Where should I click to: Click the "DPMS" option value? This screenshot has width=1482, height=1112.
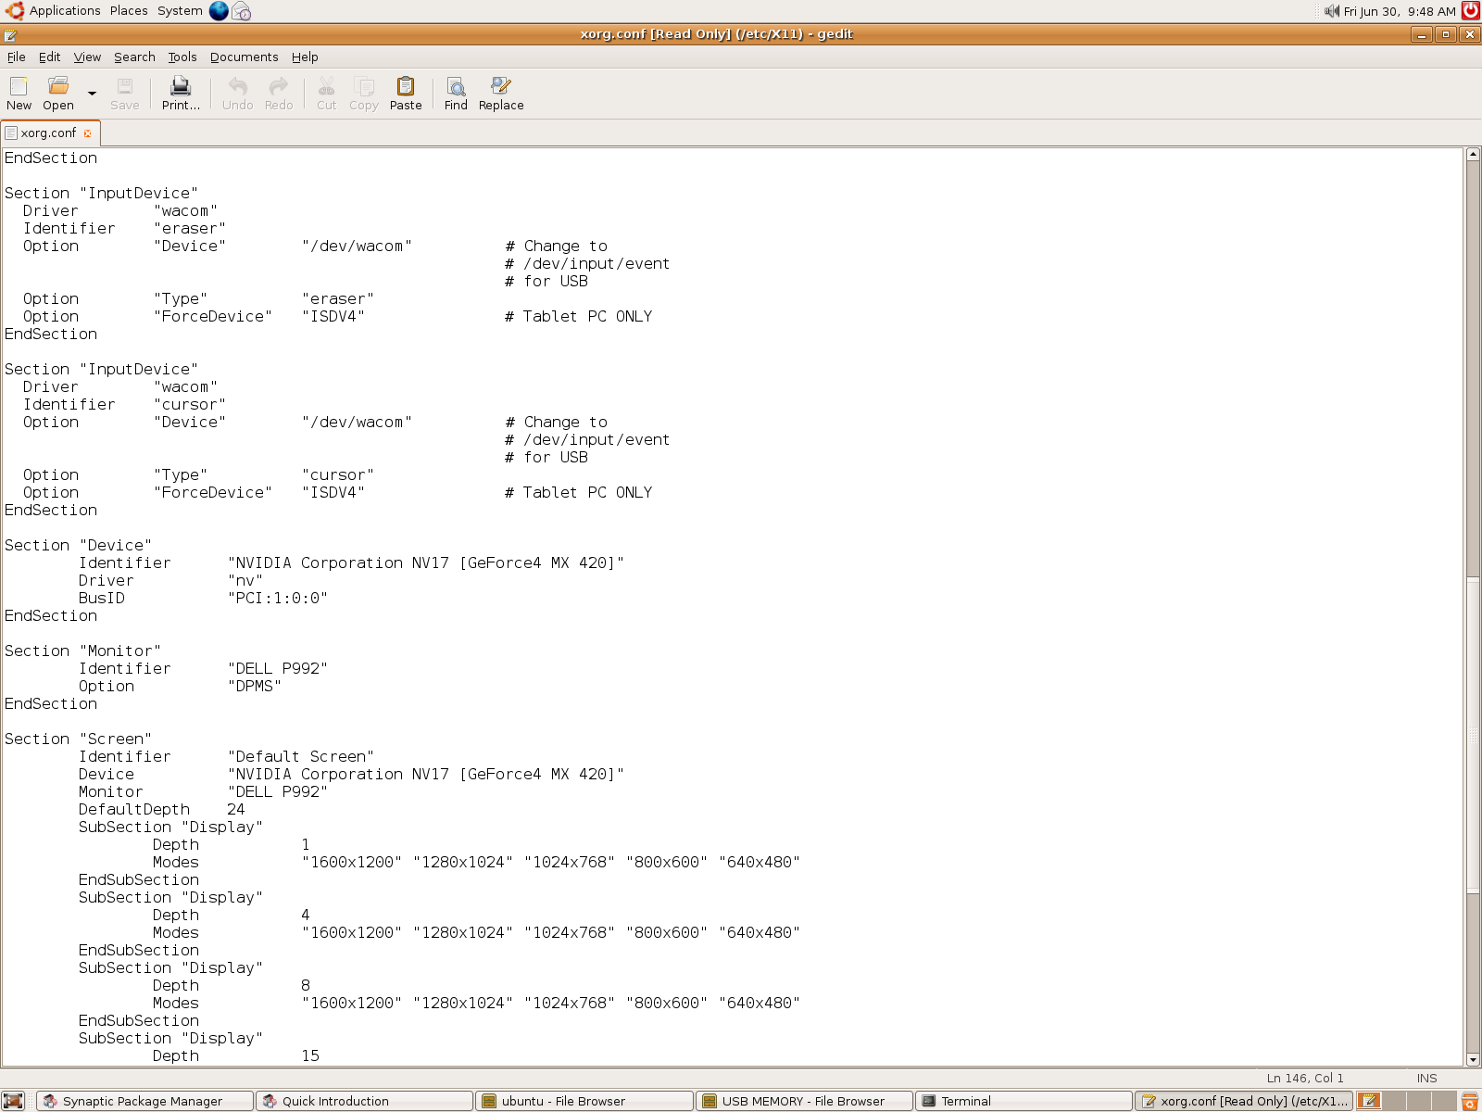click(255, 686)
